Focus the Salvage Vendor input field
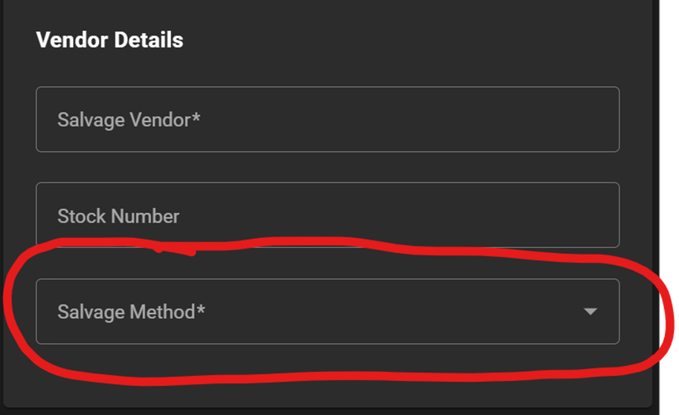 point(327,120)
